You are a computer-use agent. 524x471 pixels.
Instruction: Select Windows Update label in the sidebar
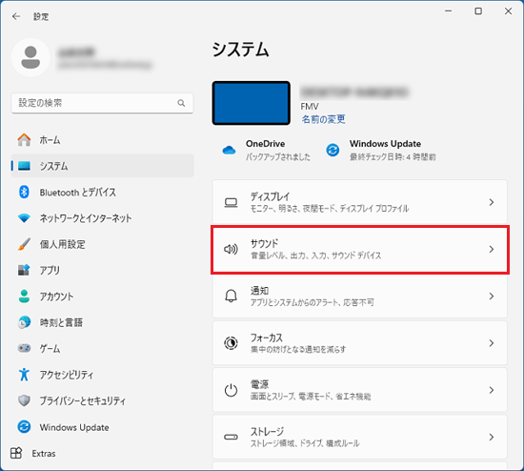(74, 427)
